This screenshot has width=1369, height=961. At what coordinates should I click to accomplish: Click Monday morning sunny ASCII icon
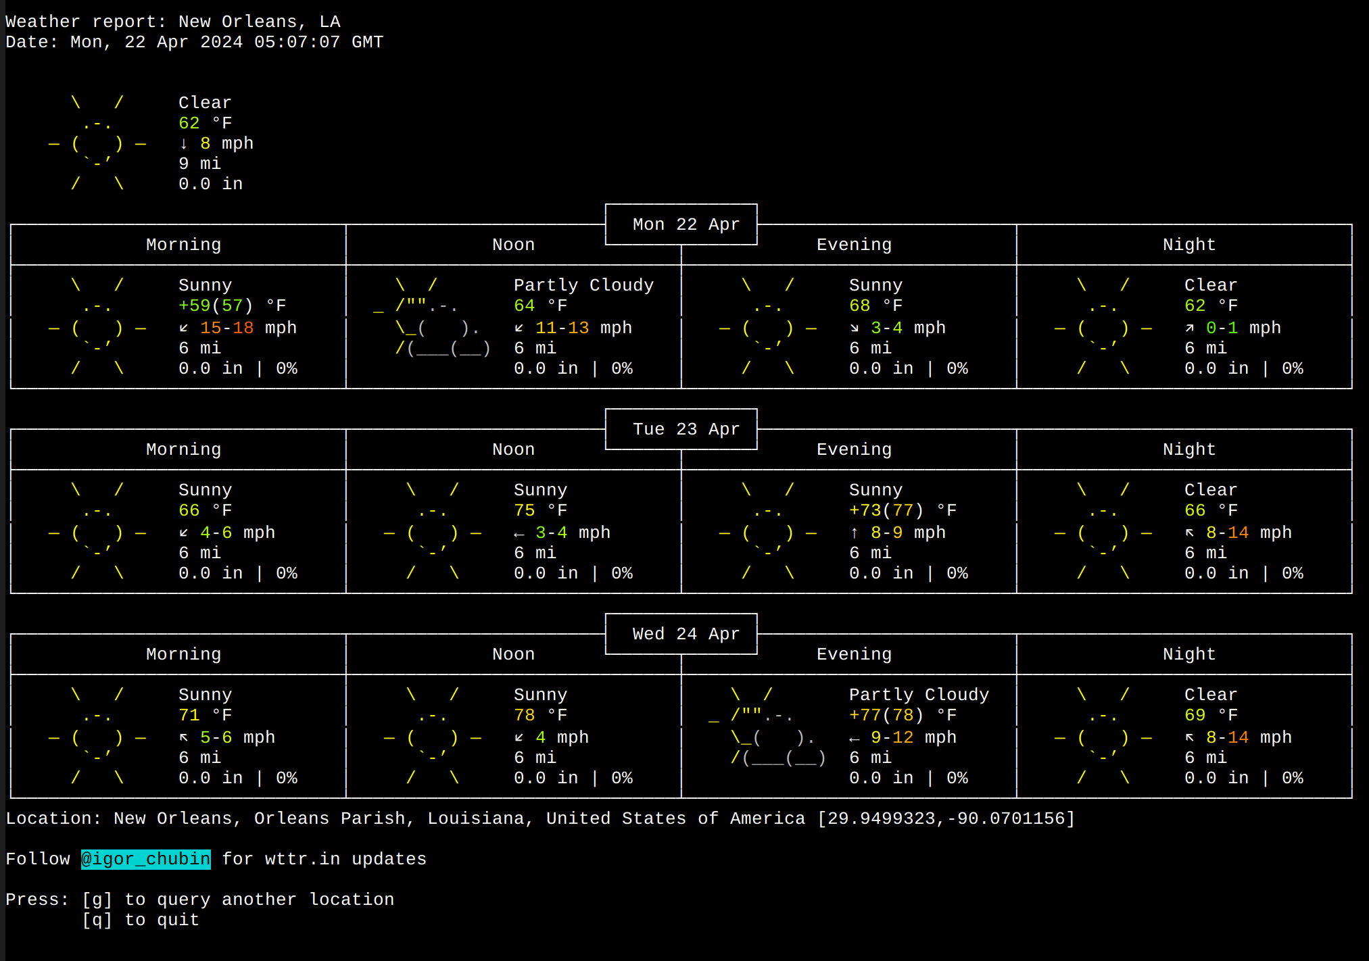pos(97,327)
